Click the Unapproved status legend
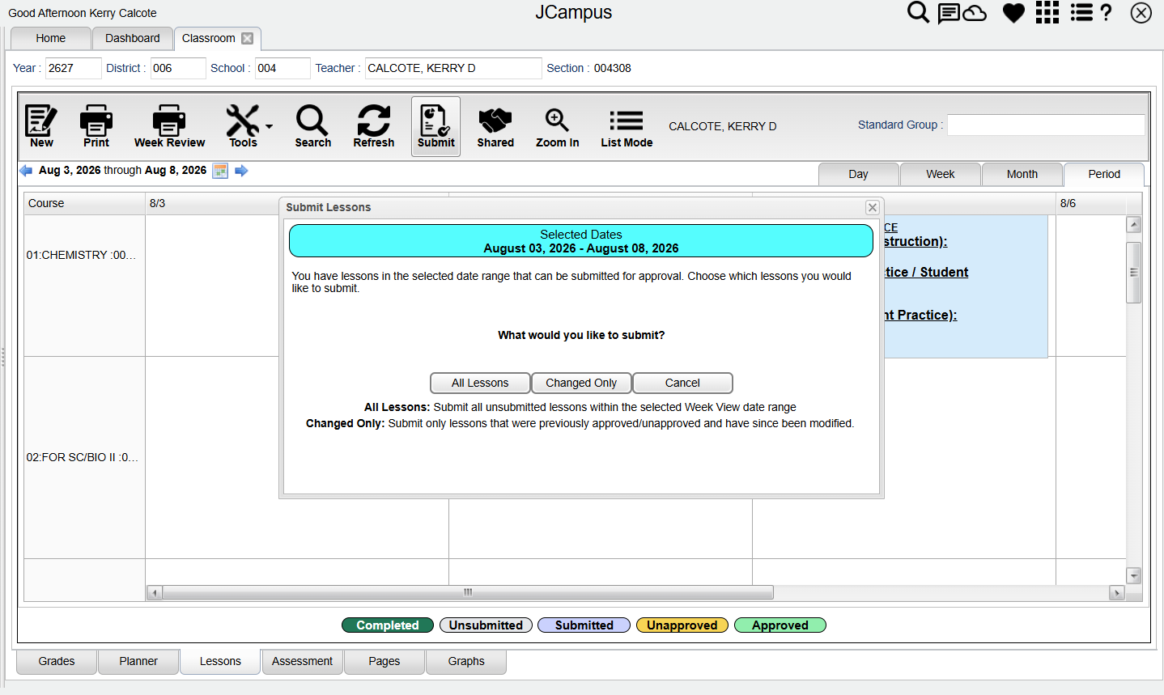This screenshot has width=1164, height=695. point(682,625)
